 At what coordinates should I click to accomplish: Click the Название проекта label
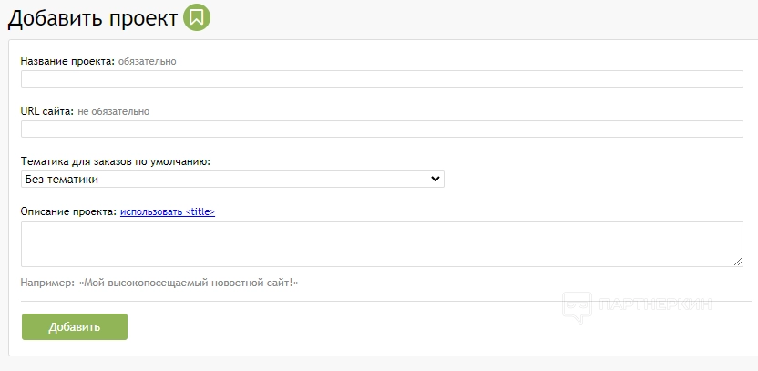tap(67, 61)
